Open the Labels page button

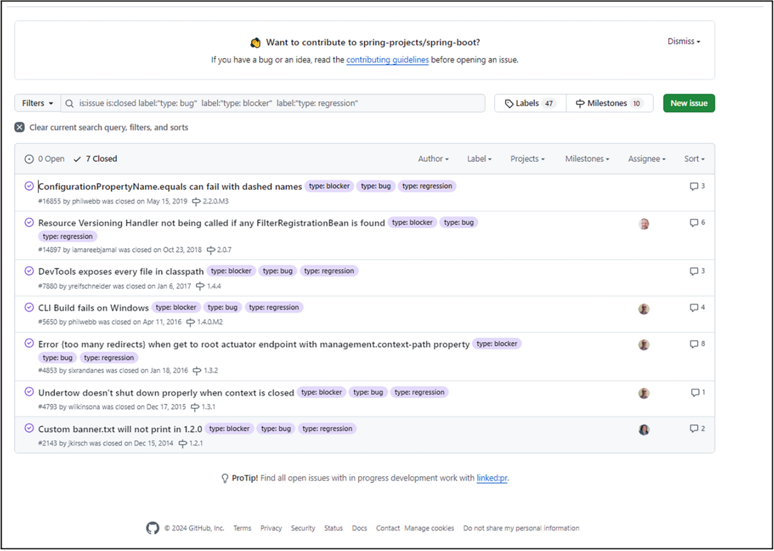pos(530,103)
